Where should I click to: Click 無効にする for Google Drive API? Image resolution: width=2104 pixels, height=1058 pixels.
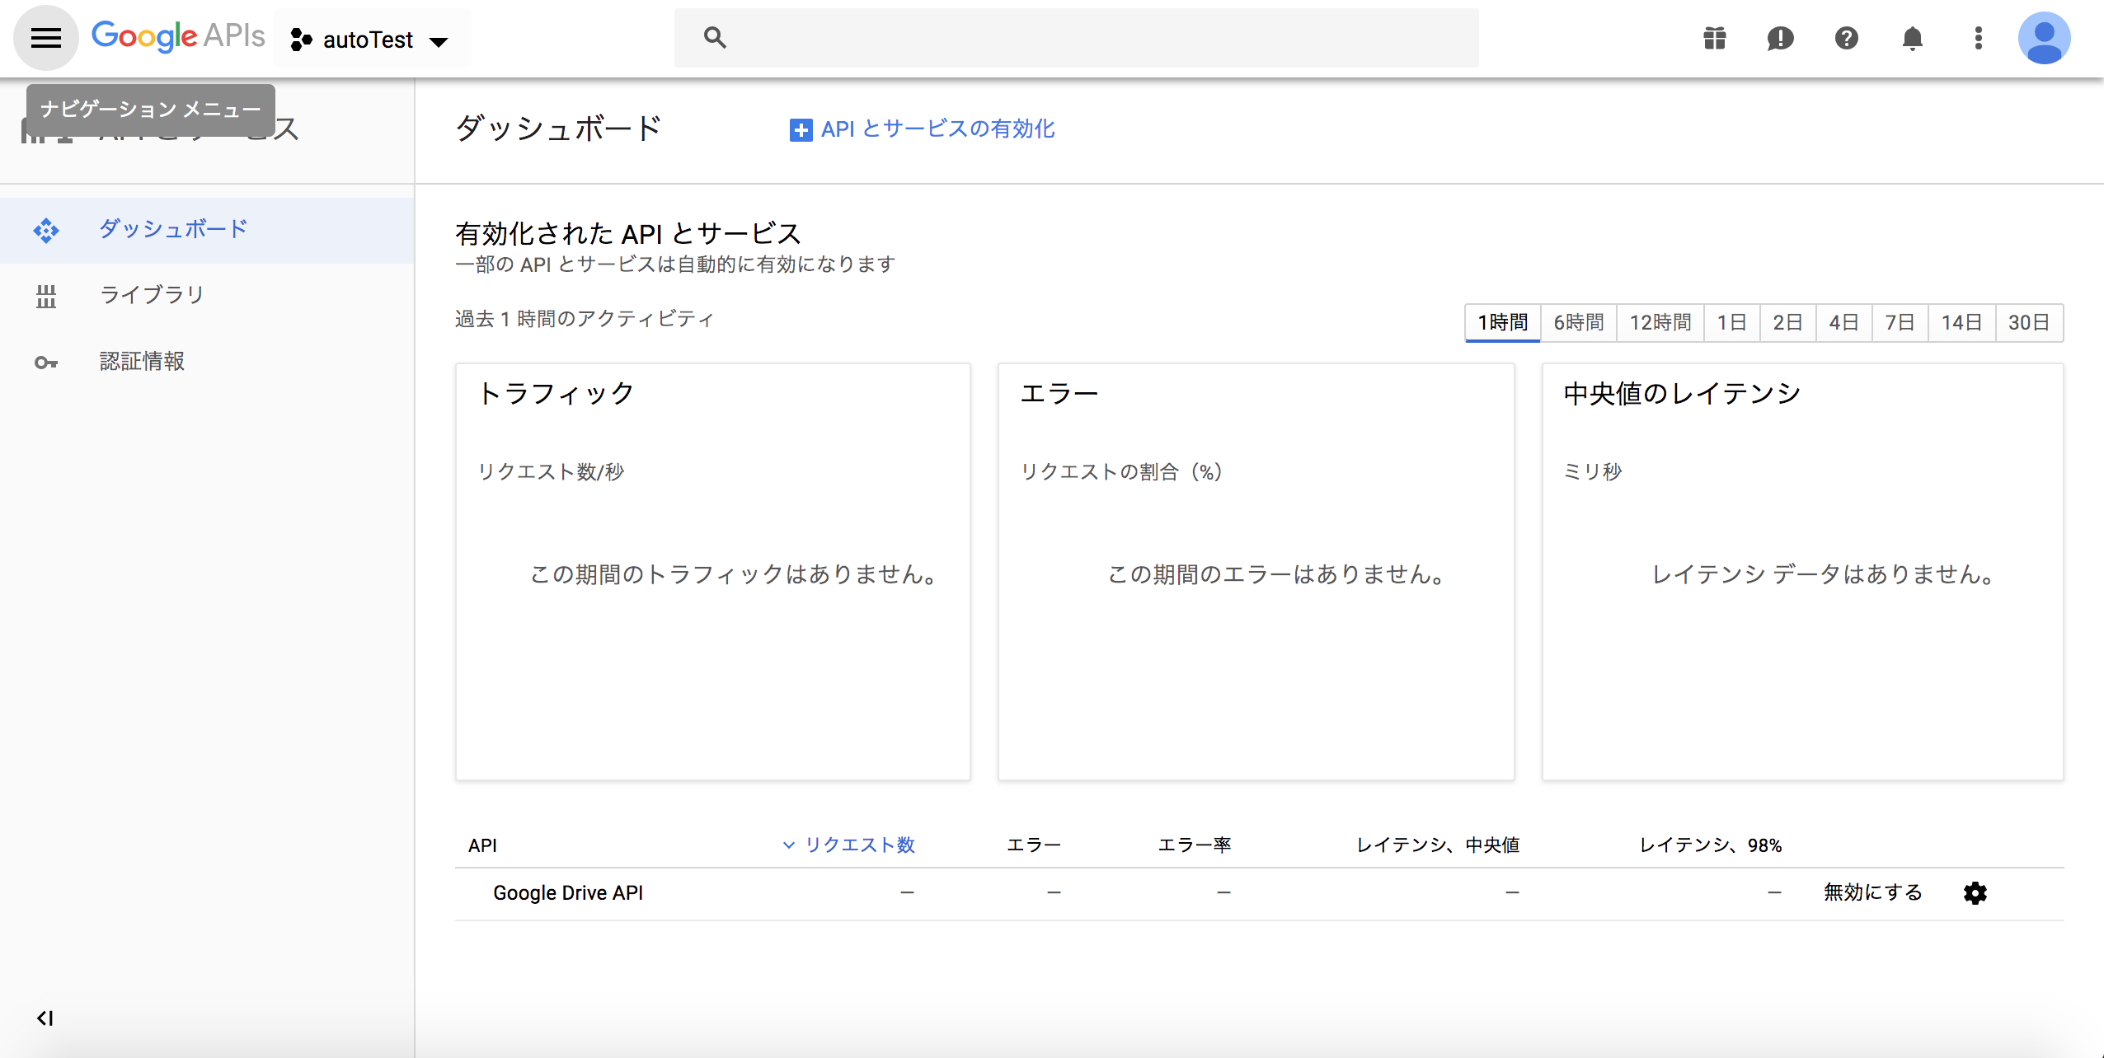[x=1872, y=892]
